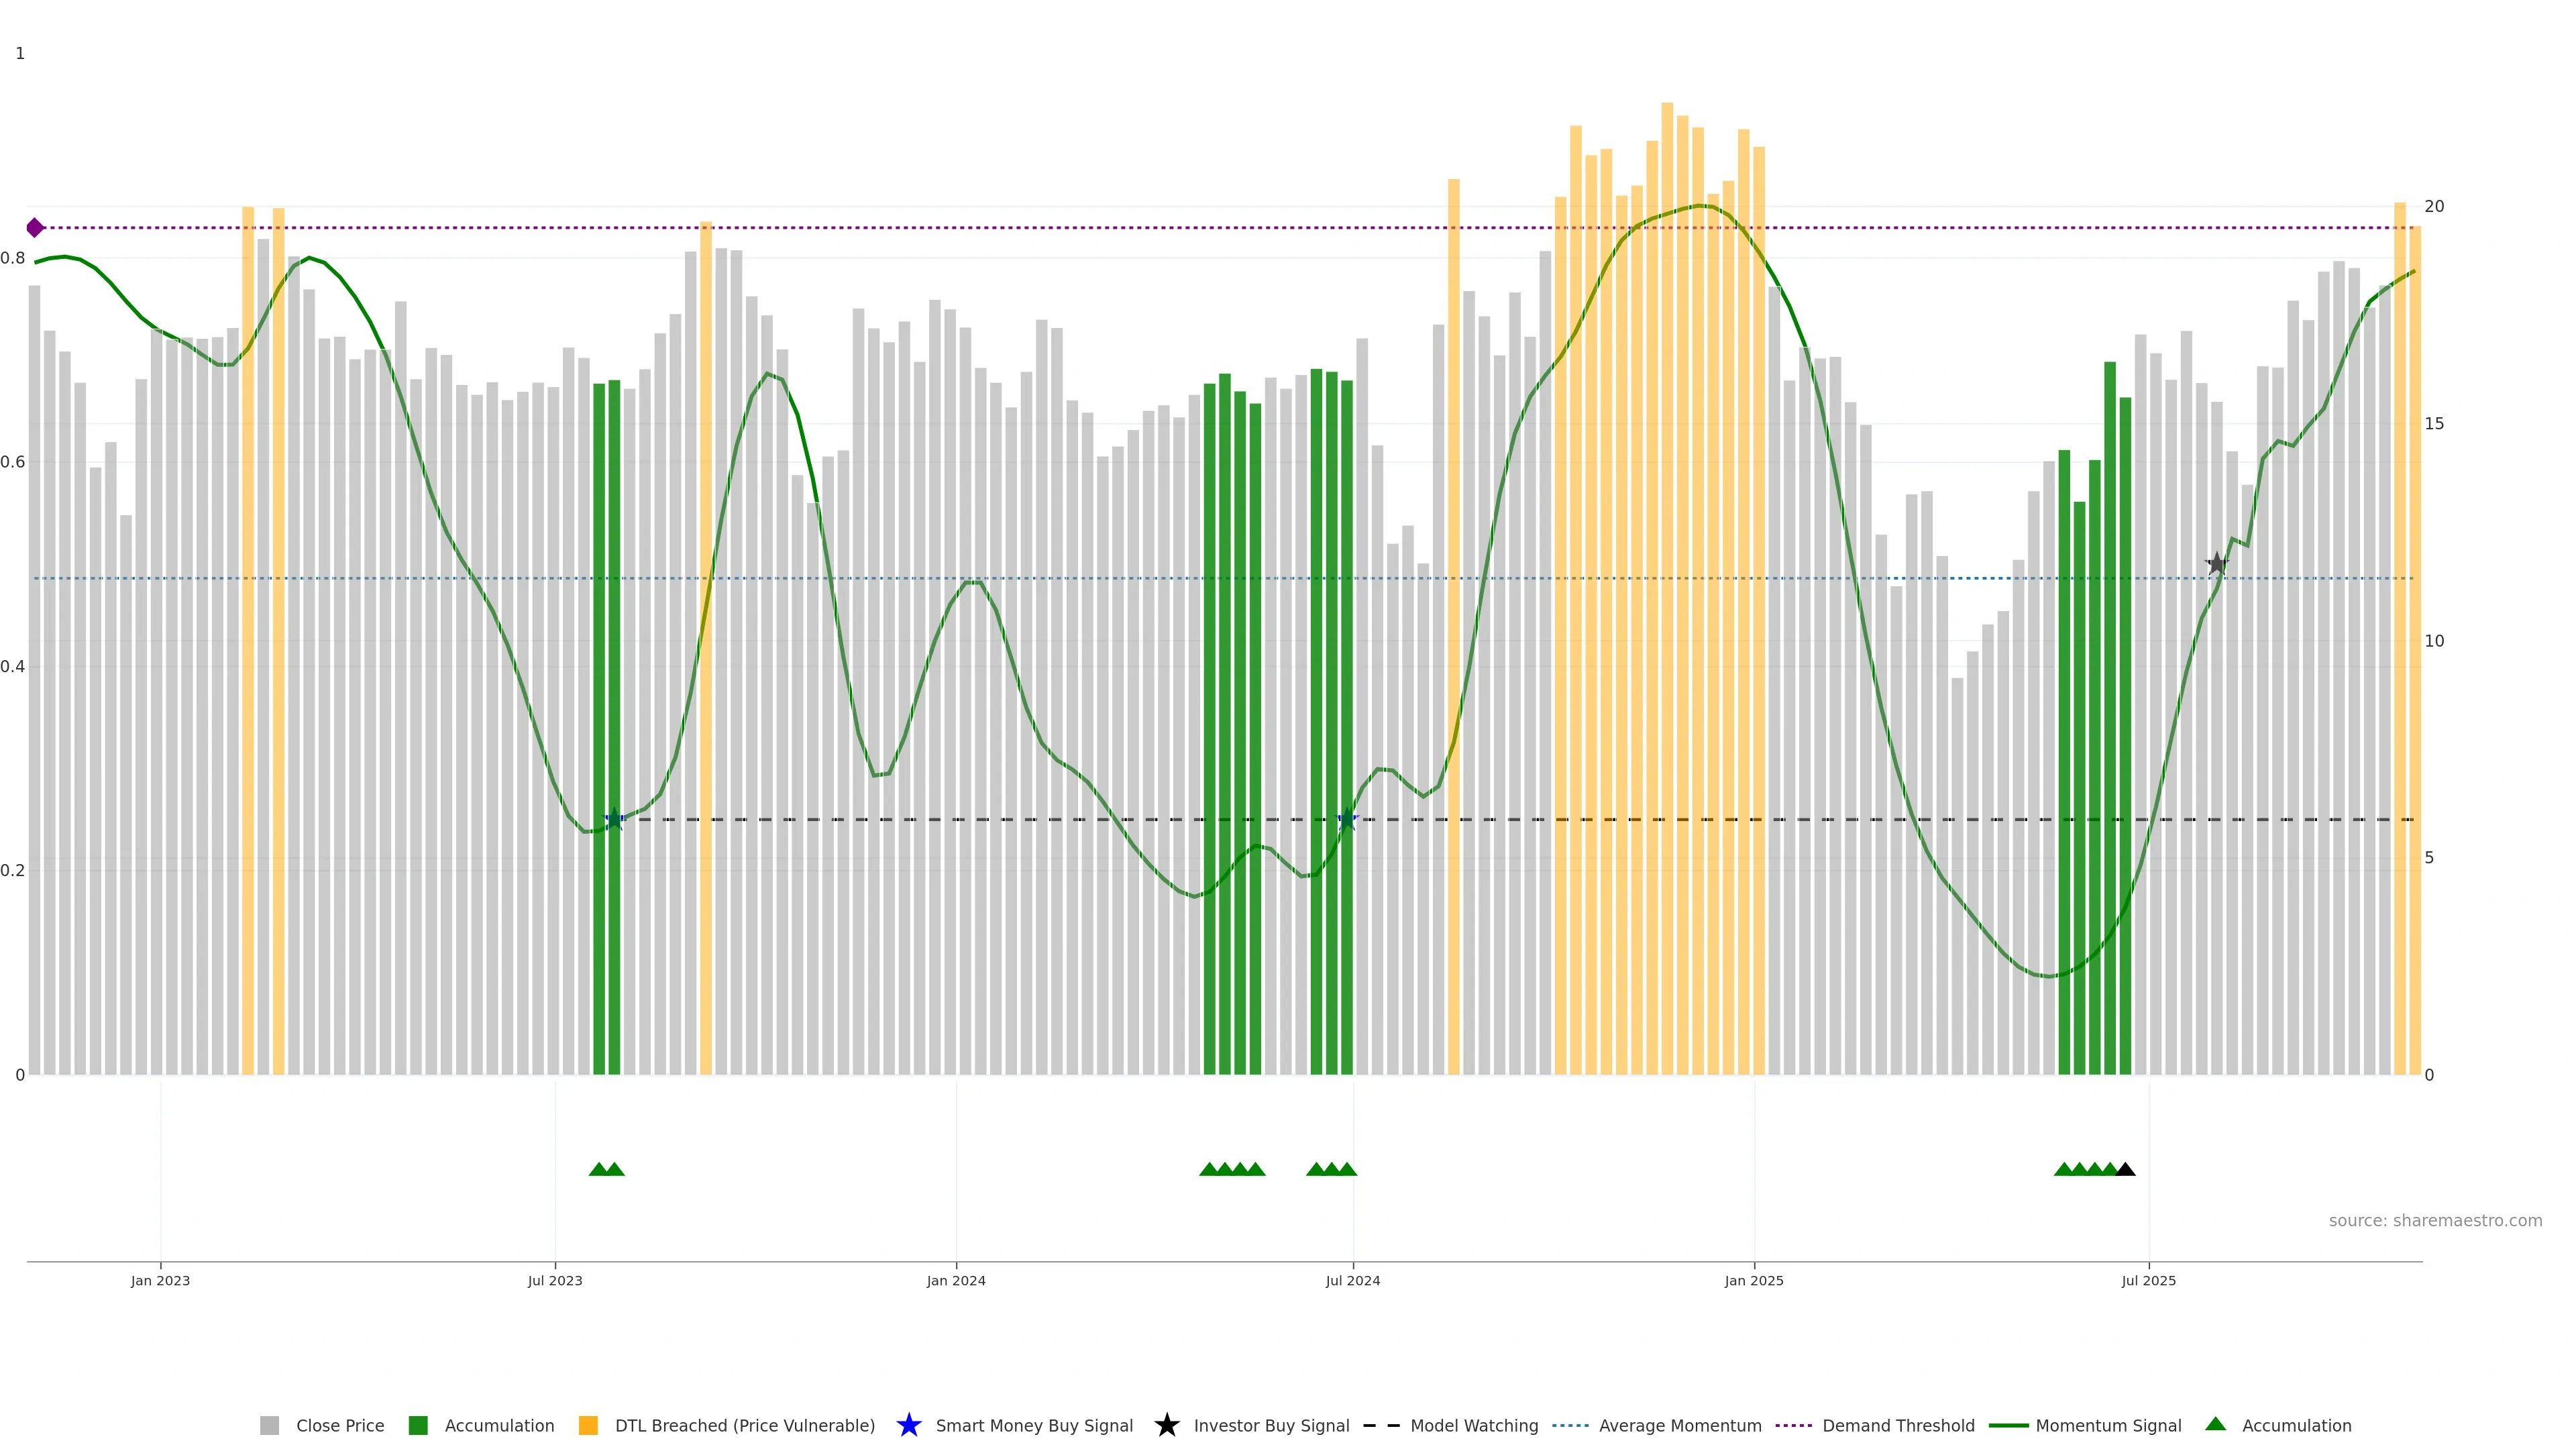Click the grey Investor Buy star on chart
2576x1449 pixels.
pos(2216,564)
